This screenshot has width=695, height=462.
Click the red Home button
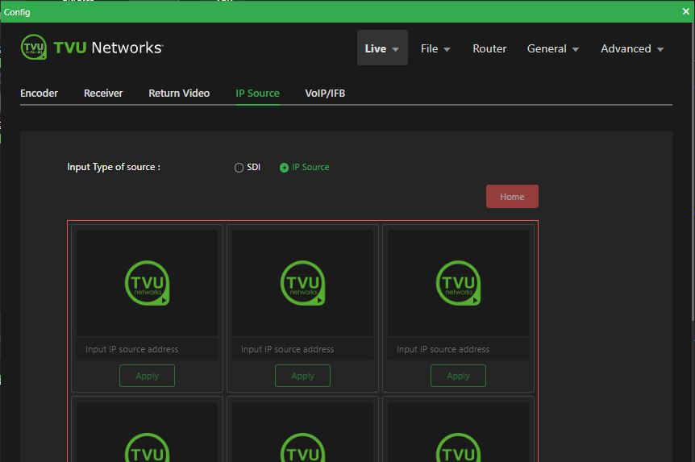point(512,197)
